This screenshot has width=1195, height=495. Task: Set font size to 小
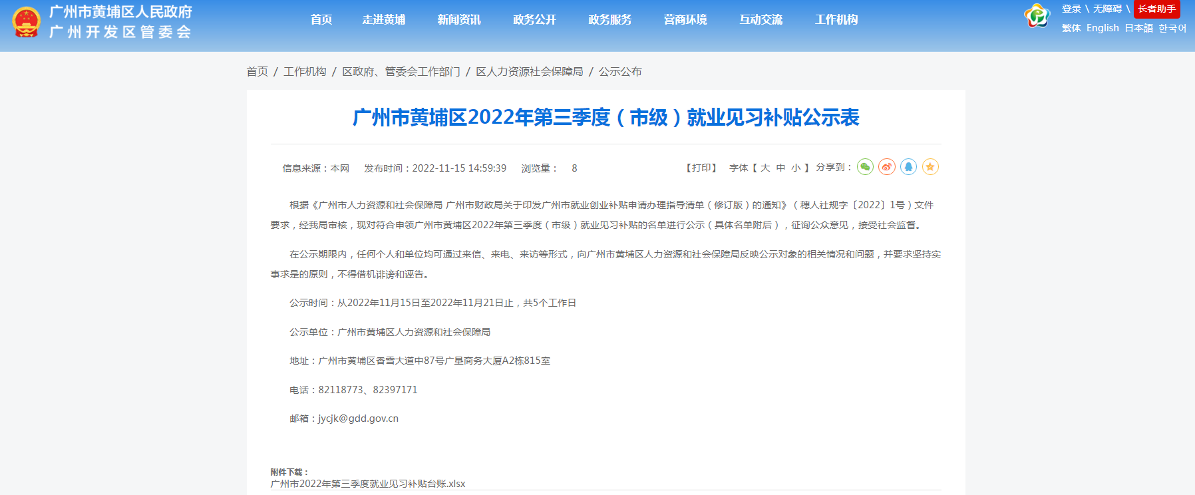click(x=796, y=168)
